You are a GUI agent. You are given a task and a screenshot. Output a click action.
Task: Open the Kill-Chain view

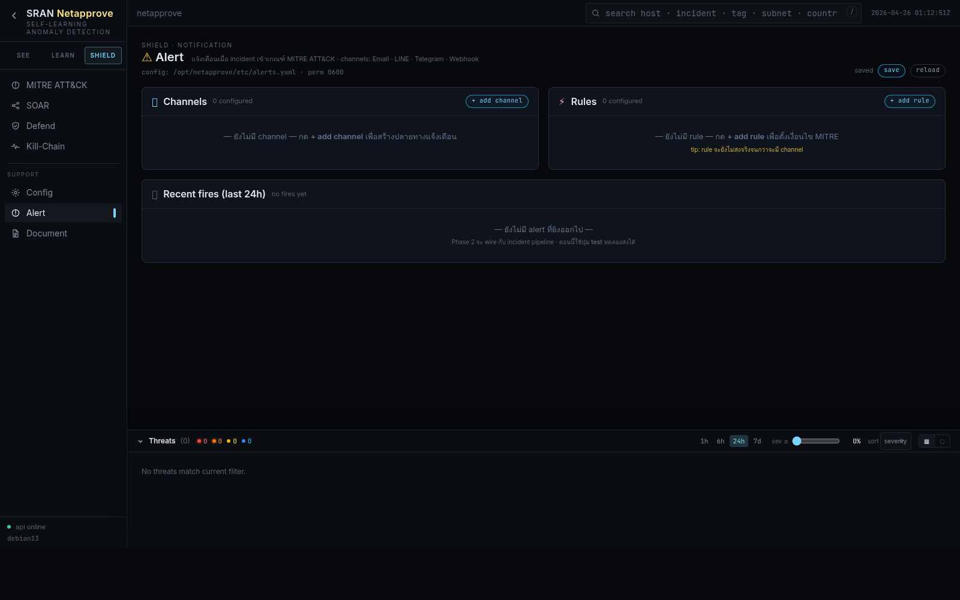(x=45, y=146)
